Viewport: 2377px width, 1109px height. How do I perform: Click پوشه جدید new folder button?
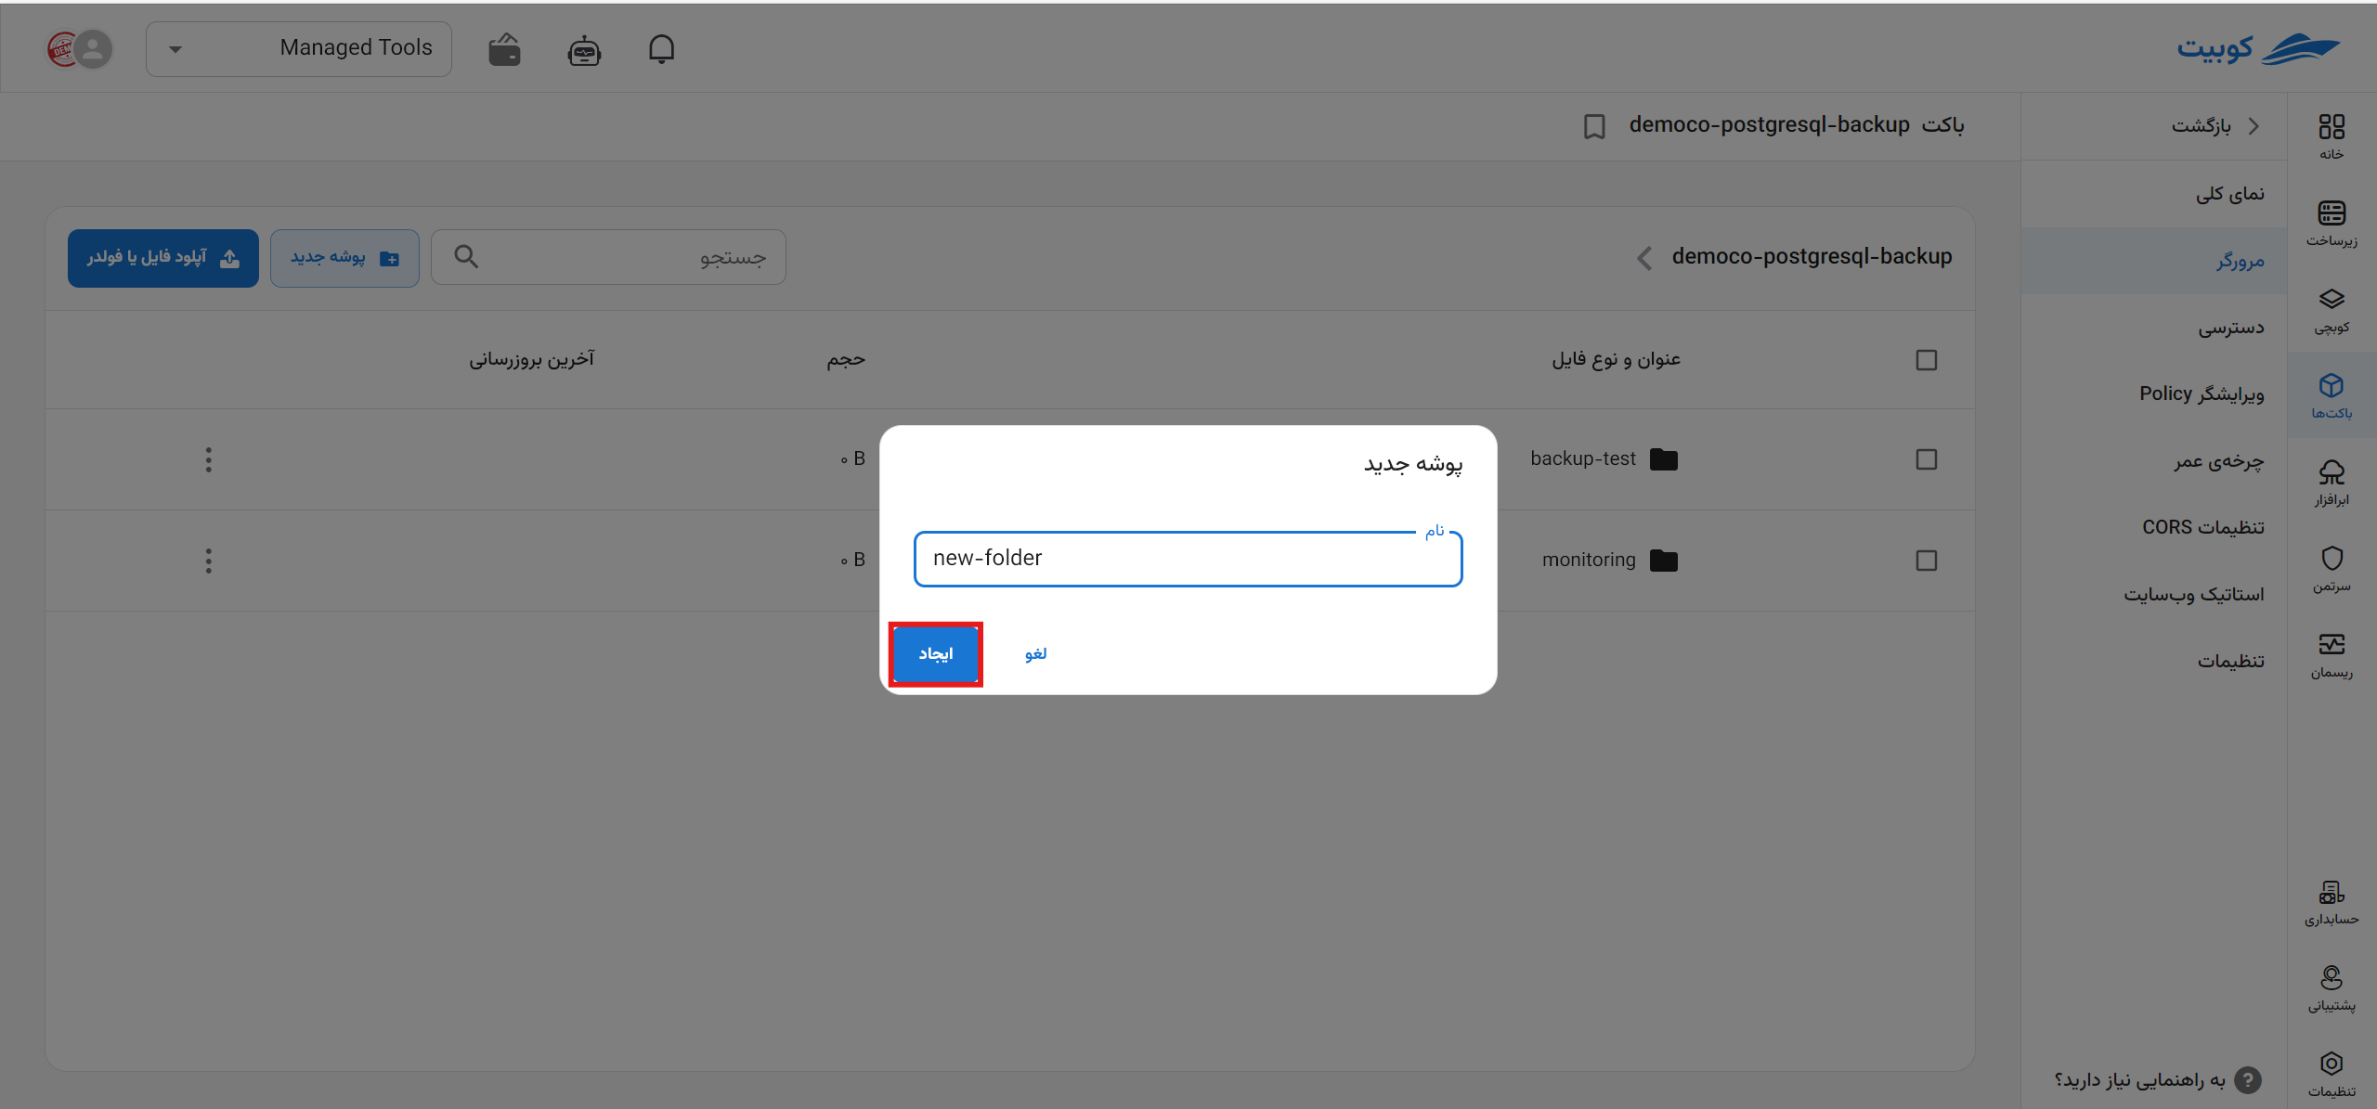(x=344, y=258)
